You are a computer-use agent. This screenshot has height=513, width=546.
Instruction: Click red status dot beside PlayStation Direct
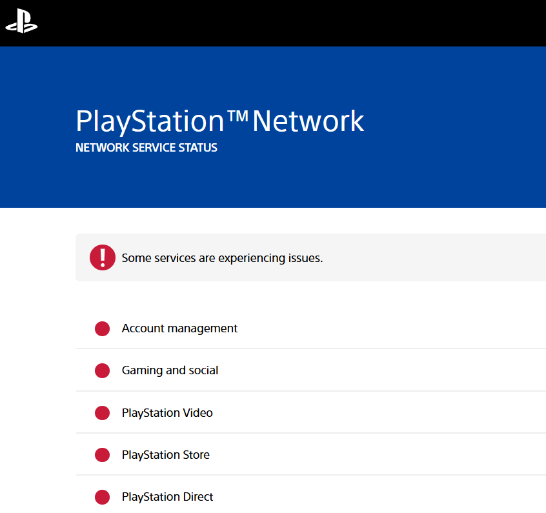102,497
